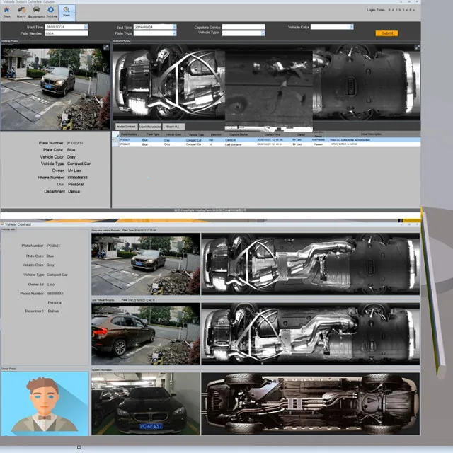Viewport: 453px width, 453px height.
Task: Click the Login Time label at top right
Action: [376, 10]
